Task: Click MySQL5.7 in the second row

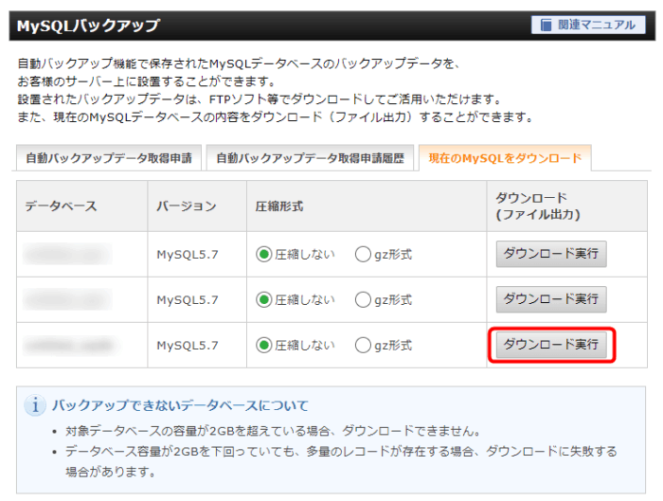Action: (188, 300)
